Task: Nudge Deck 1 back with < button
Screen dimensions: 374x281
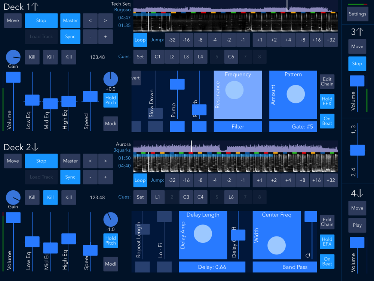Action: [90, 21]
